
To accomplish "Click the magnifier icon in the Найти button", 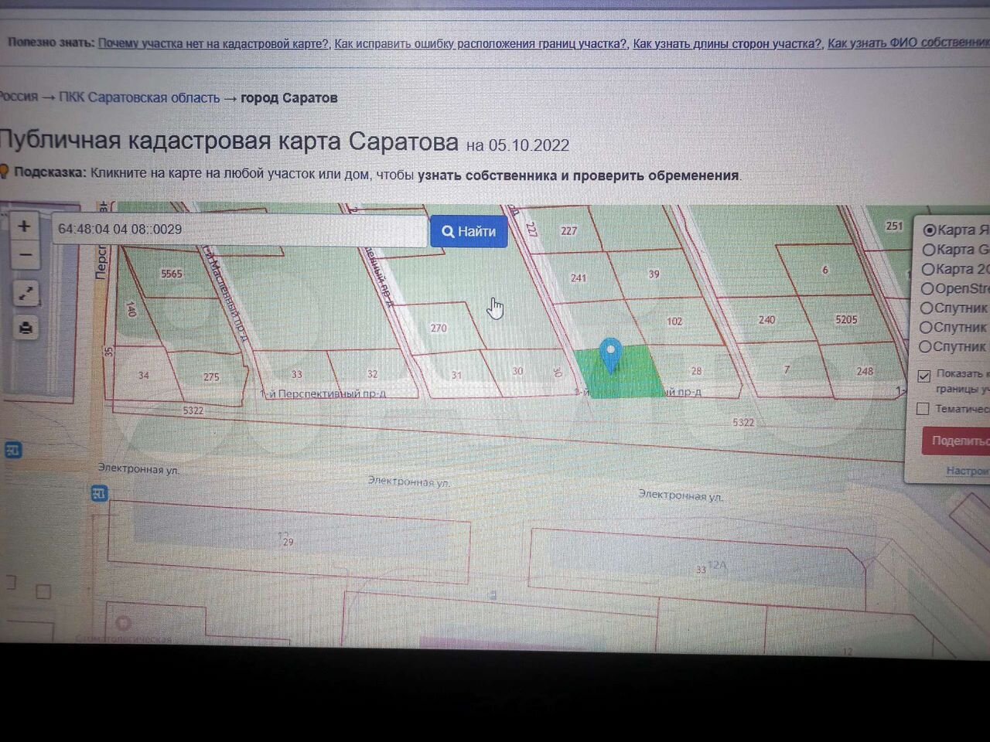I will pyautogui.click(x=448, y=231).
